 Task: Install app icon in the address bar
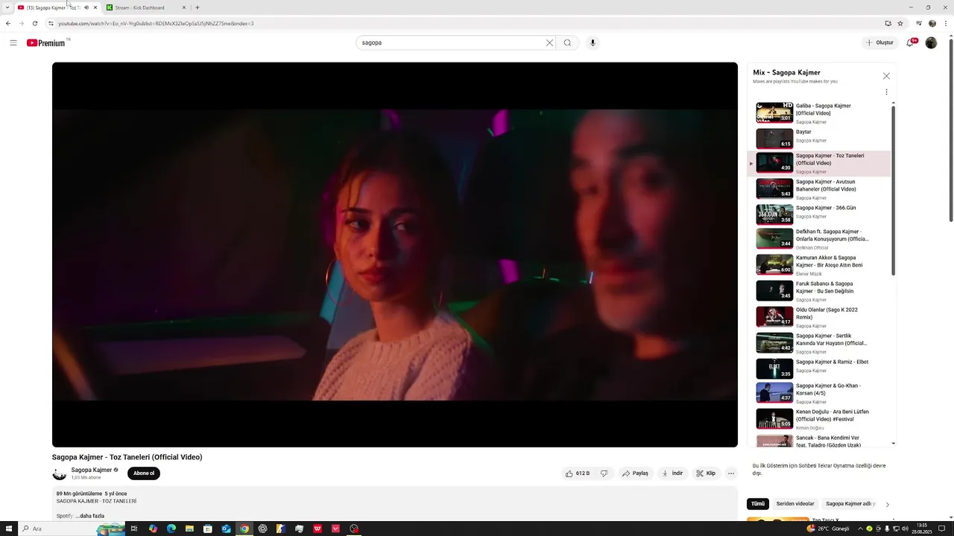(888, 23)
